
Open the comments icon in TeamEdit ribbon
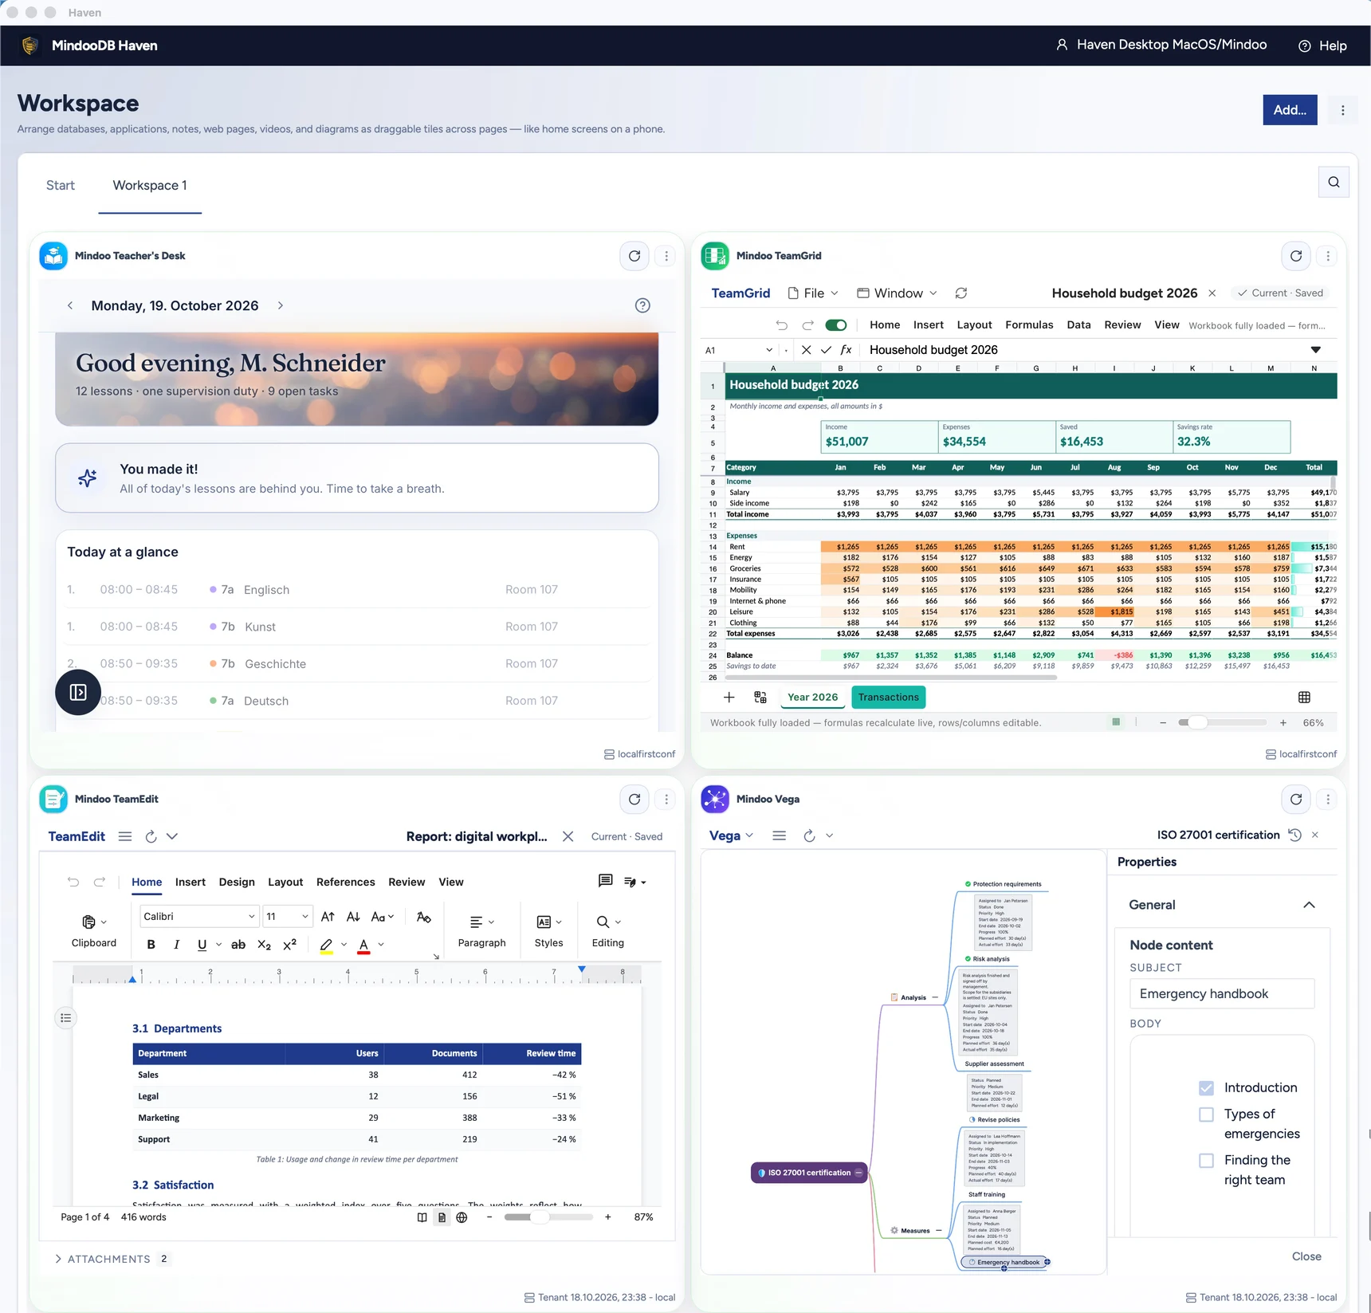pyautogui.click(x=605, y=881)
